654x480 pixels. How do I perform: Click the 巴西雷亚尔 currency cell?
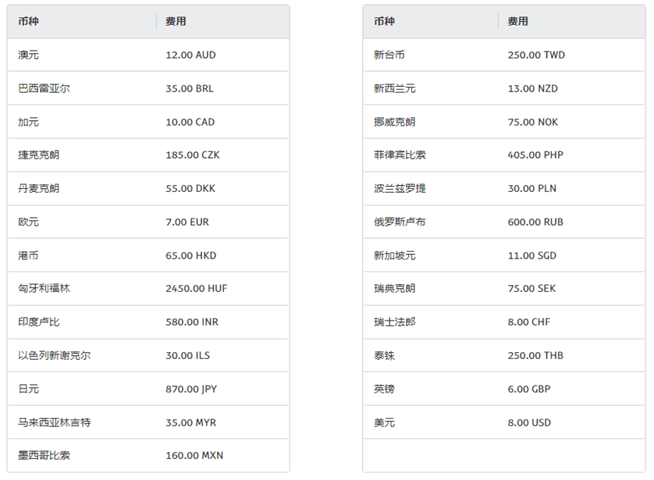tap(44, 88)
